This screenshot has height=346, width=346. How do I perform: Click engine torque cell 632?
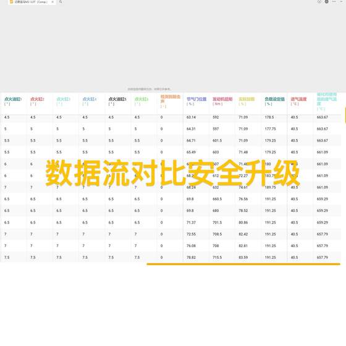coord(216,187)
